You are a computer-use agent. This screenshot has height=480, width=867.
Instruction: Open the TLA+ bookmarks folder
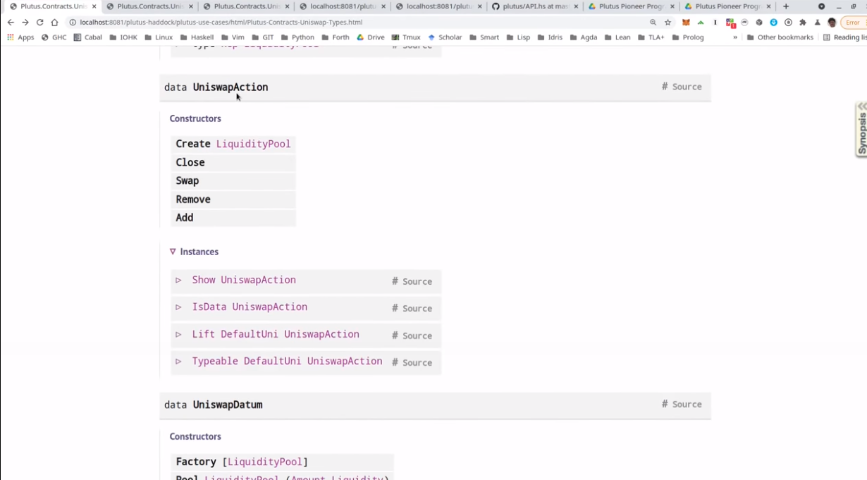[x=651, y=37]
